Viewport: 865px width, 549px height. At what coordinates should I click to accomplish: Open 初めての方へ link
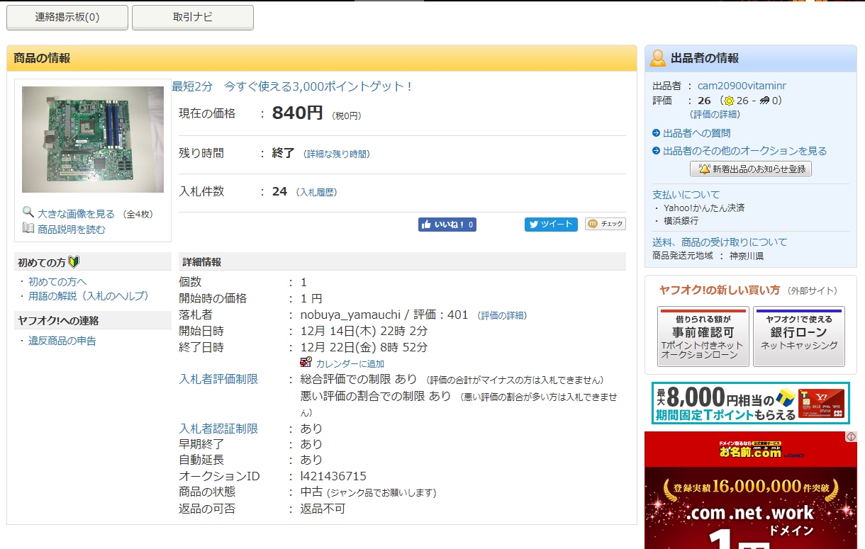[x=57, y=281]
